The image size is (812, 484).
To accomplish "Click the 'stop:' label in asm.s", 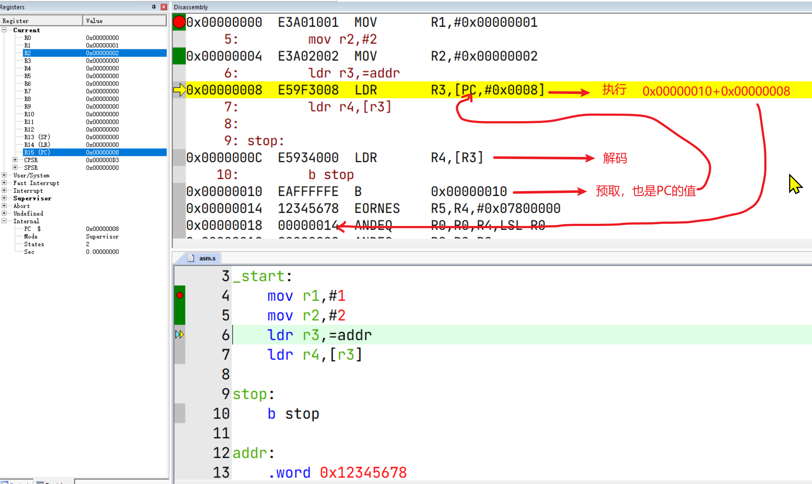I will click(x=254, y=394).
